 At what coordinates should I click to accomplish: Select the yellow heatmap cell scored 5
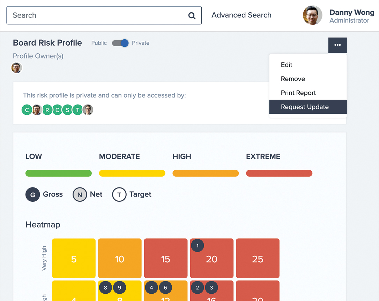point(74,258)
